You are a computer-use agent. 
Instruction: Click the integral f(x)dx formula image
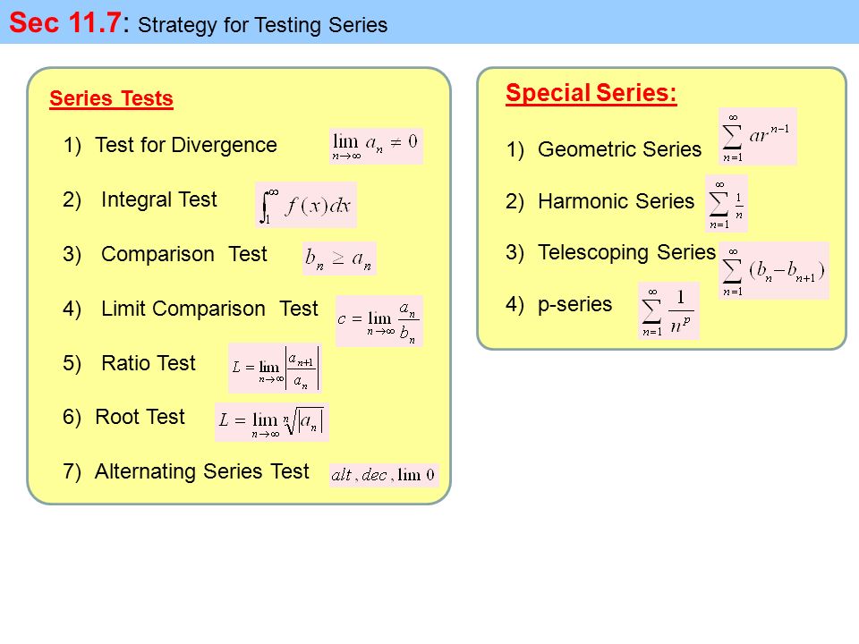[306, 205]
